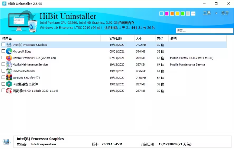Click the Intel Pentium CPU G3260 info line
236x150 pixels.
87,23
